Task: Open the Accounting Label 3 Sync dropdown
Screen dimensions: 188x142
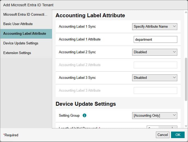Action: [155, 78]
